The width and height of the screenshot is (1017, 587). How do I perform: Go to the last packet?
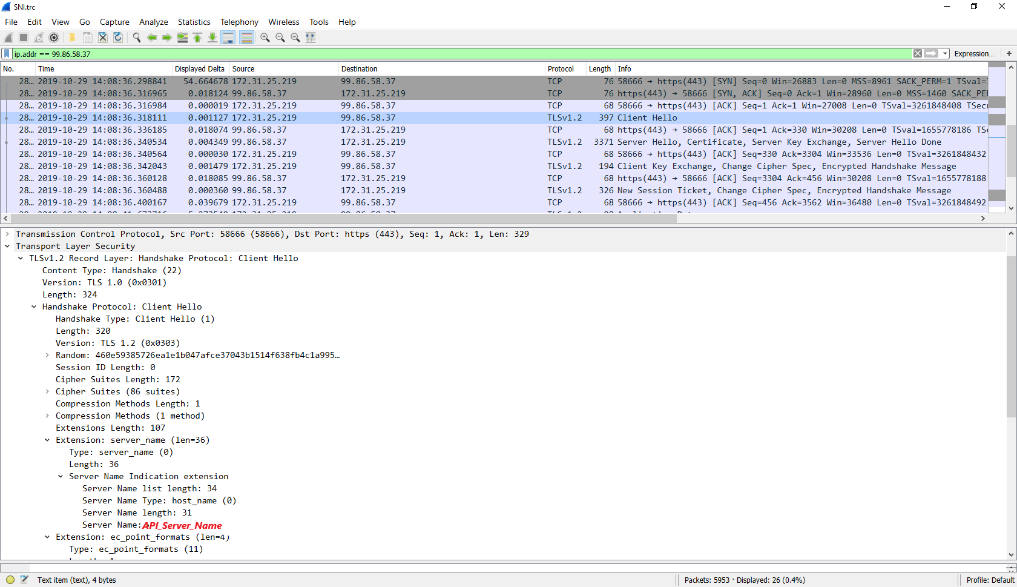coord(212,38)
